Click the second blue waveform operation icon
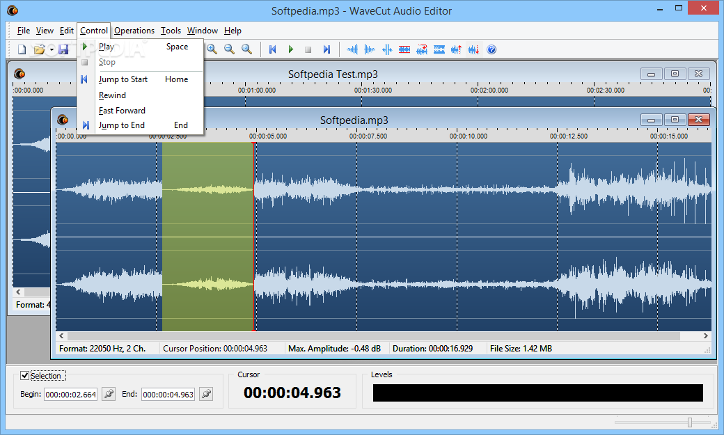724x435 pixels. 370,49
